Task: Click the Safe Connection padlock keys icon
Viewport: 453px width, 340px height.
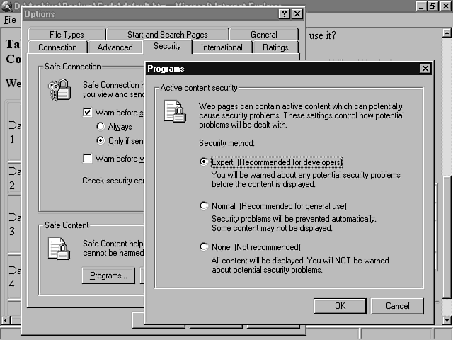Action: tap(59, 90)
